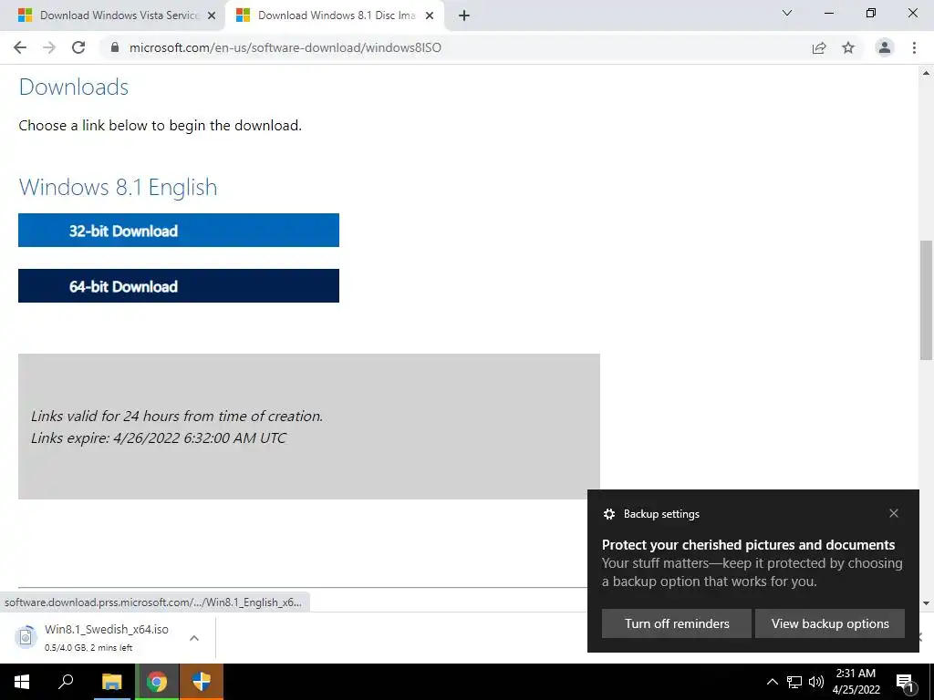Viewport: 934px width, 700px height.
Task: Show hidden system tray icons
Action: 772,682
